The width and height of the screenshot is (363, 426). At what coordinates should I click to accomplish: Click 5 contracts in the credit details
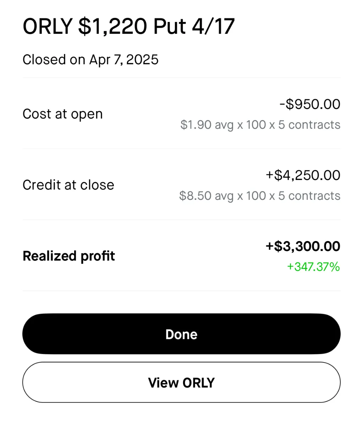click(x=309, y=196)
